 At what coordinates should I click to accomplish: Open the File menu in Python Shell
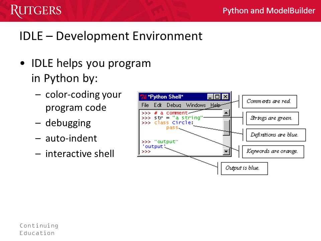145,105
